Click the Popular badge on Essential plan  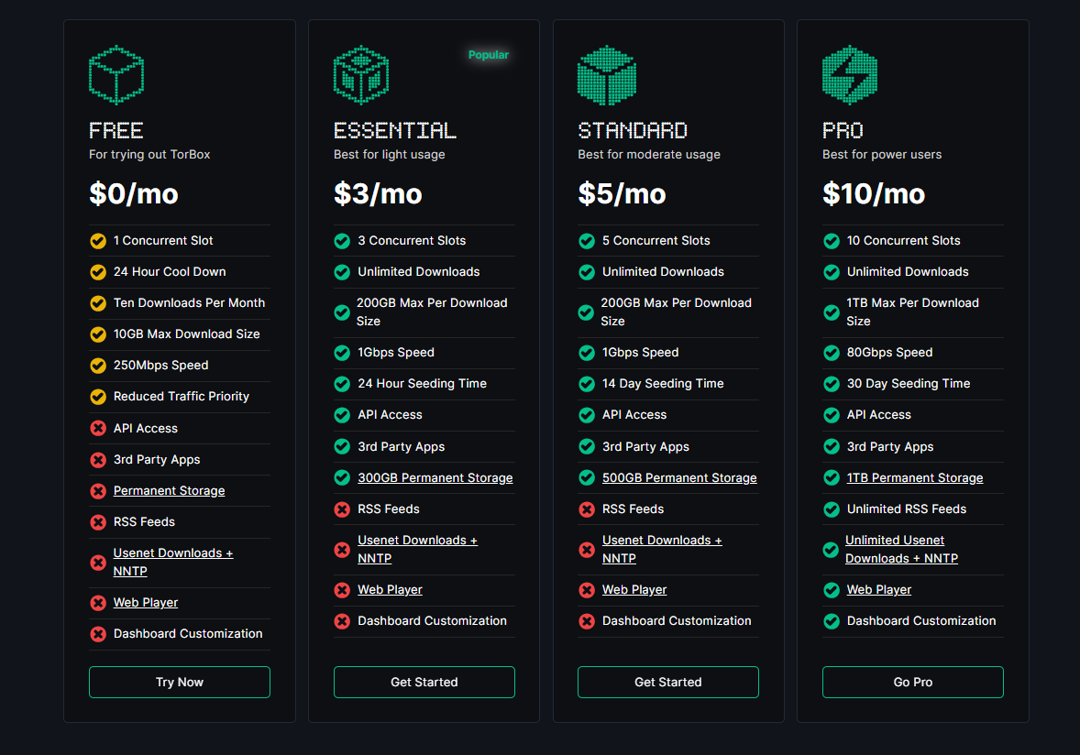[489, 55]
